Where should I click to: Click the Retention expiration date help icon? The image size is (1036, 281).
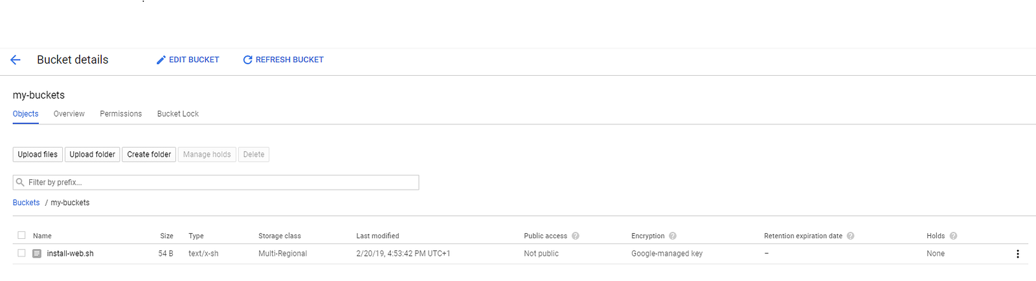(x=851, y=236)
